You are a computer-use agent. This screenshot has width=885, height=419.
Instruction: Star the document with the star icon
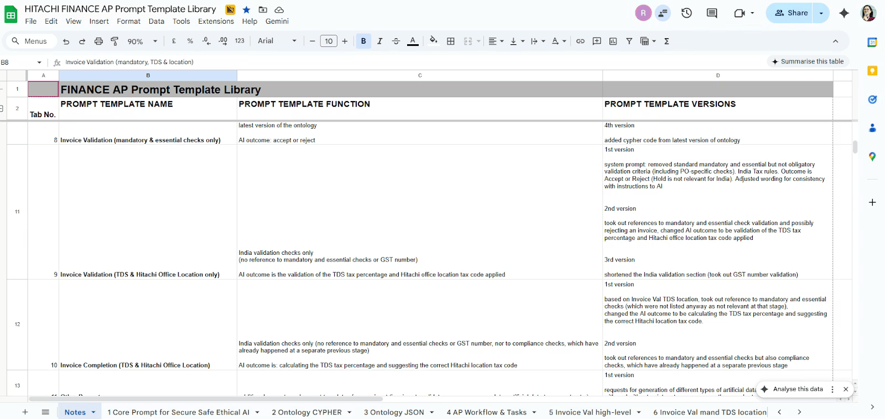(246, 9)
